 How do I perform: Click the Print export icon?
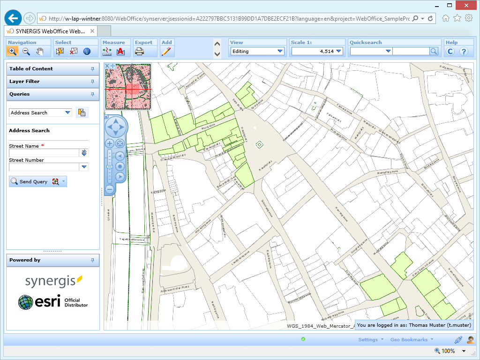[x=139, y=52]
